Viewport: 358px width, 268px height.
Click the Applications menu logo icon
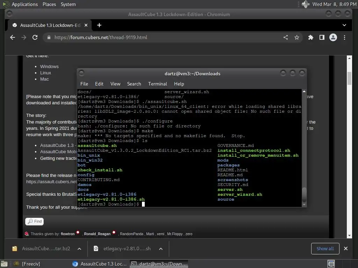6,4
